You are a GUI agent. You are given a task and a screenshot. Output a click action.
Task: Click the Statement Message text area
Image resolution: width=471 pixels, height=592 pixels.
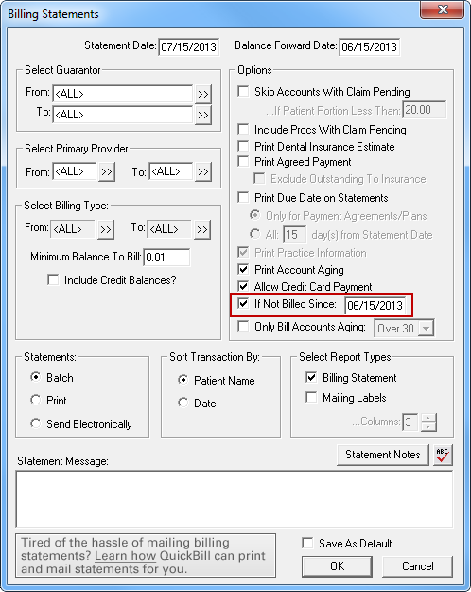tap(235, 499)
